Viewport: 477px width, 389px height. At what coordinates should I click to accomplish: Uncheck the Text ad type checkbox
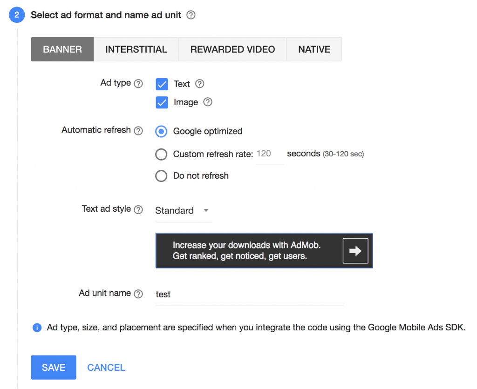click(162, 84)
